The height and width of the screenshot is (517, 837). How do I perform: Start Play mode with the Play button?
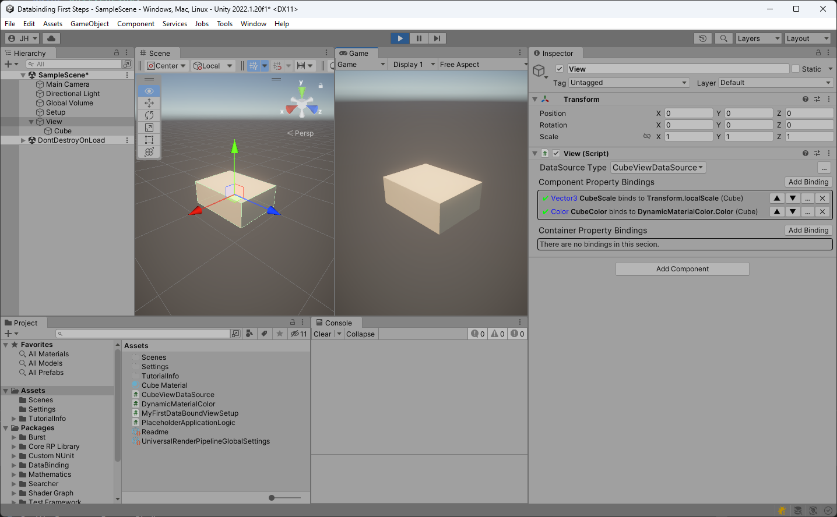(400, 38)
